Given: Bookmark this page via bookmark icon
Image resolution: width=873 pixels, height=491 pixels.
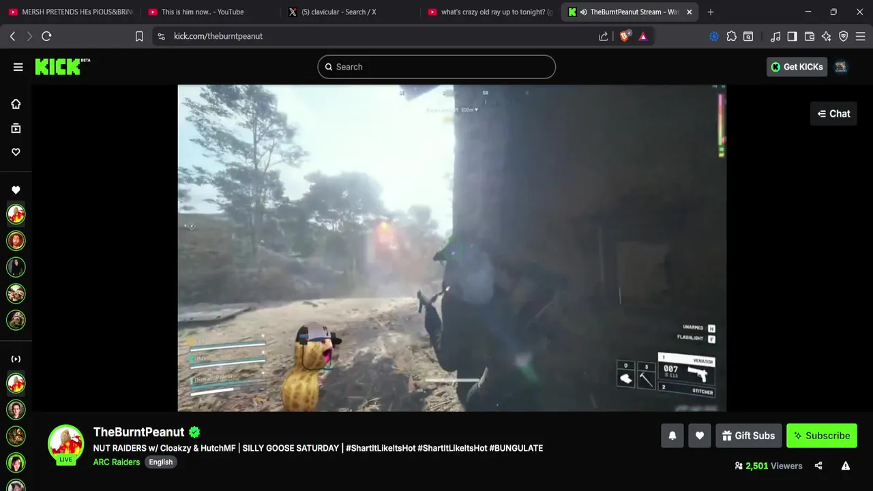Looking at the screenshot, I should (x=139, y=37).
